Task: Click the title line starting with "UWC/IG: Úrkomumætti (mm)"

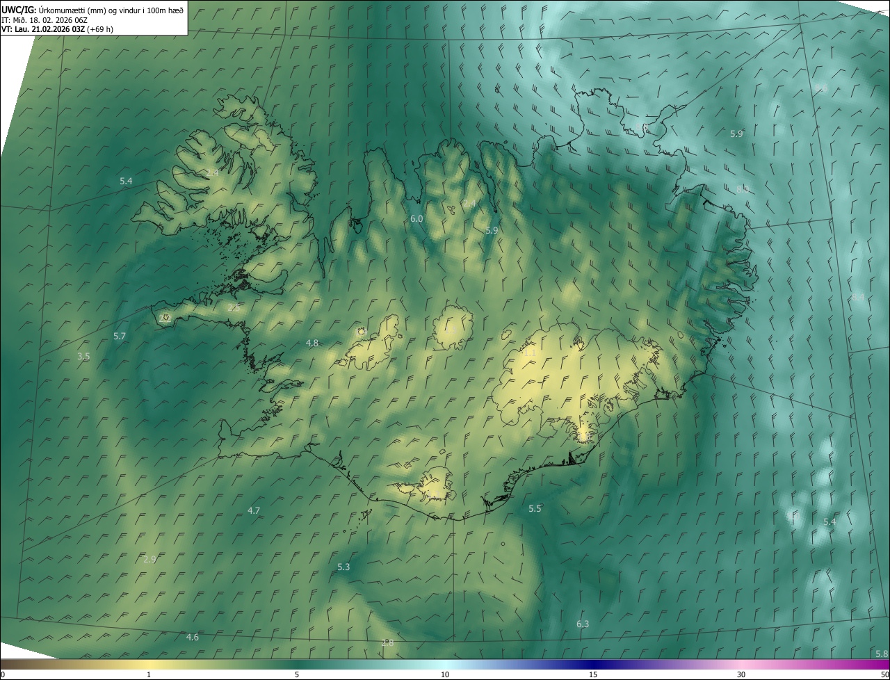Action: [x=92, y=9]
